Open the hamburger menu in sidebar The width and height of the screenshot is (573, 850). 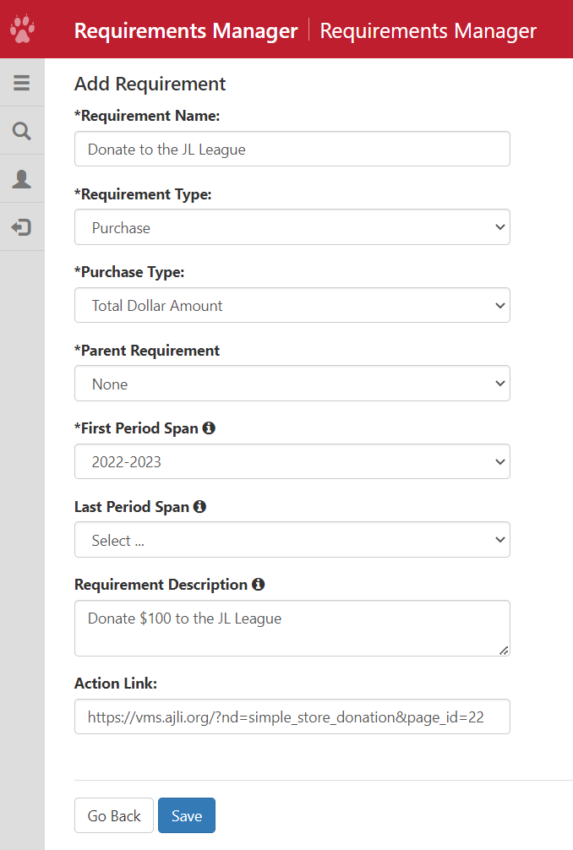(x=22, y=83)
